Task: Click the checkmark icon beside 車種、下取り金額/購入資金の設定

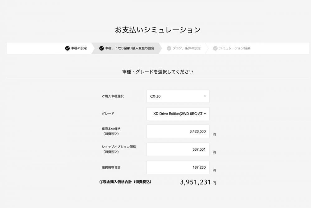Action: click(101, 48)
